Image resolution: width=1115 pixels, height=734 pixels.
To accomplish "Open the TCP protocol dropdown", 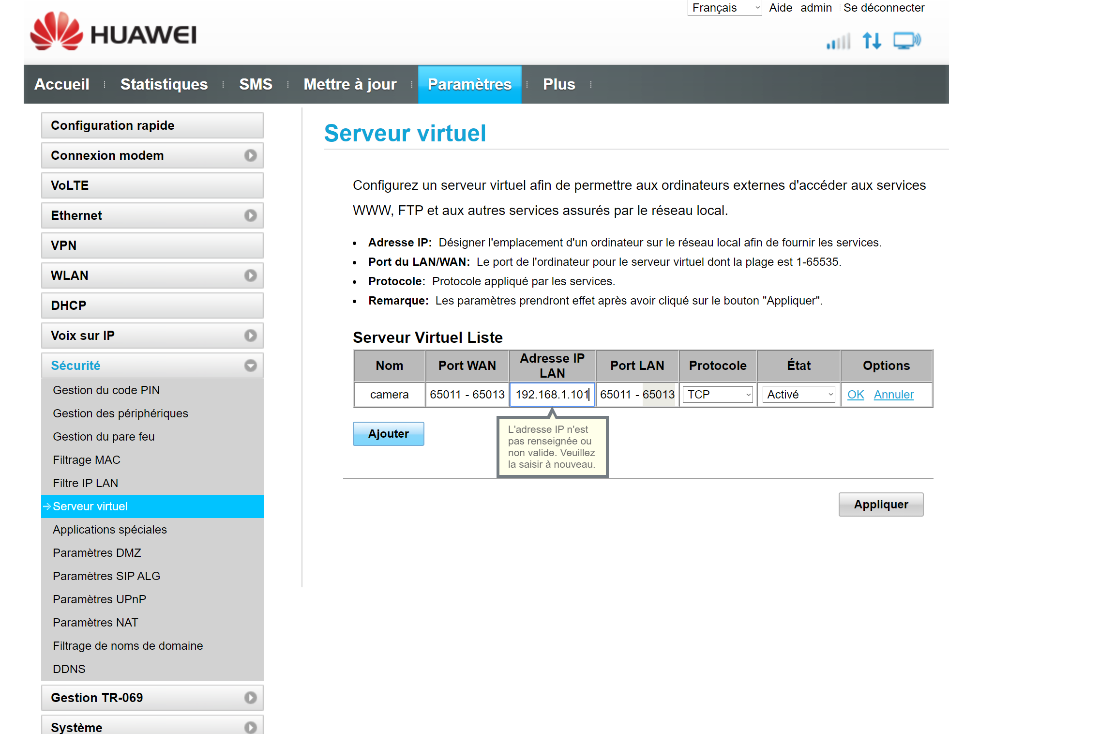I will pos(718,395).
